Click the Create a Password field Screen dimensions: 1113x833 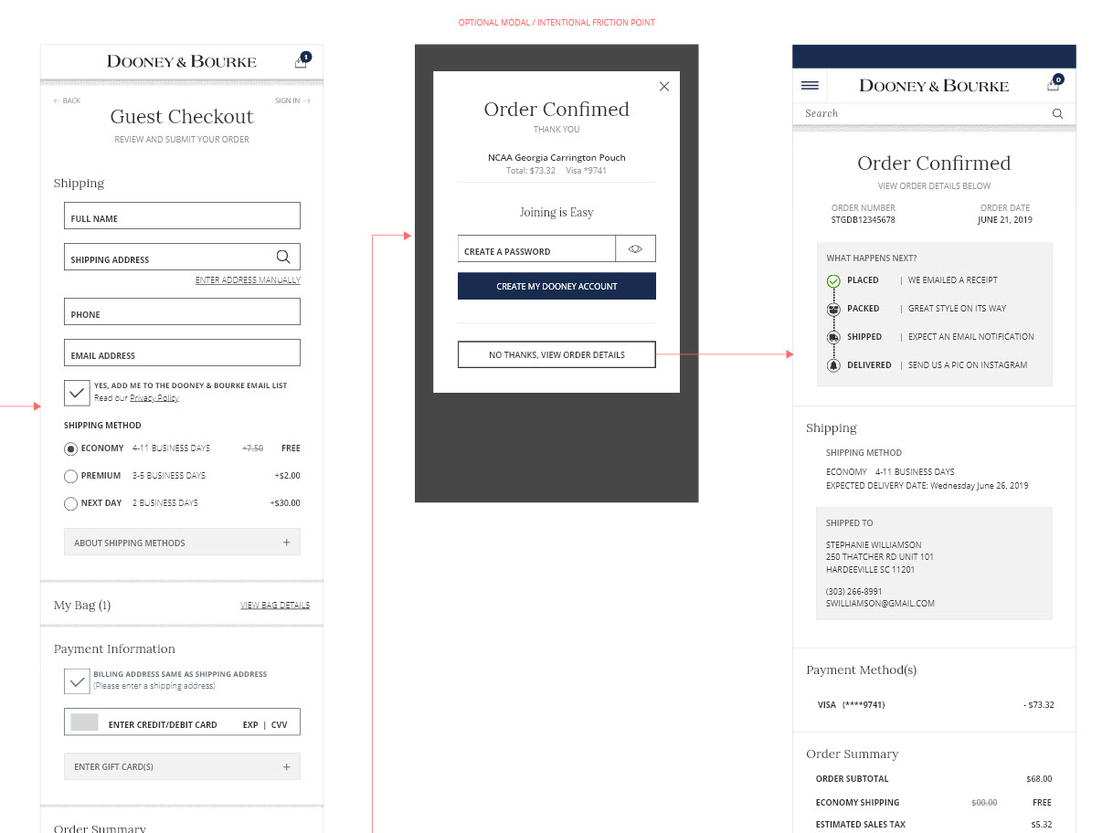pyautogui.click(x=536, y=248)
